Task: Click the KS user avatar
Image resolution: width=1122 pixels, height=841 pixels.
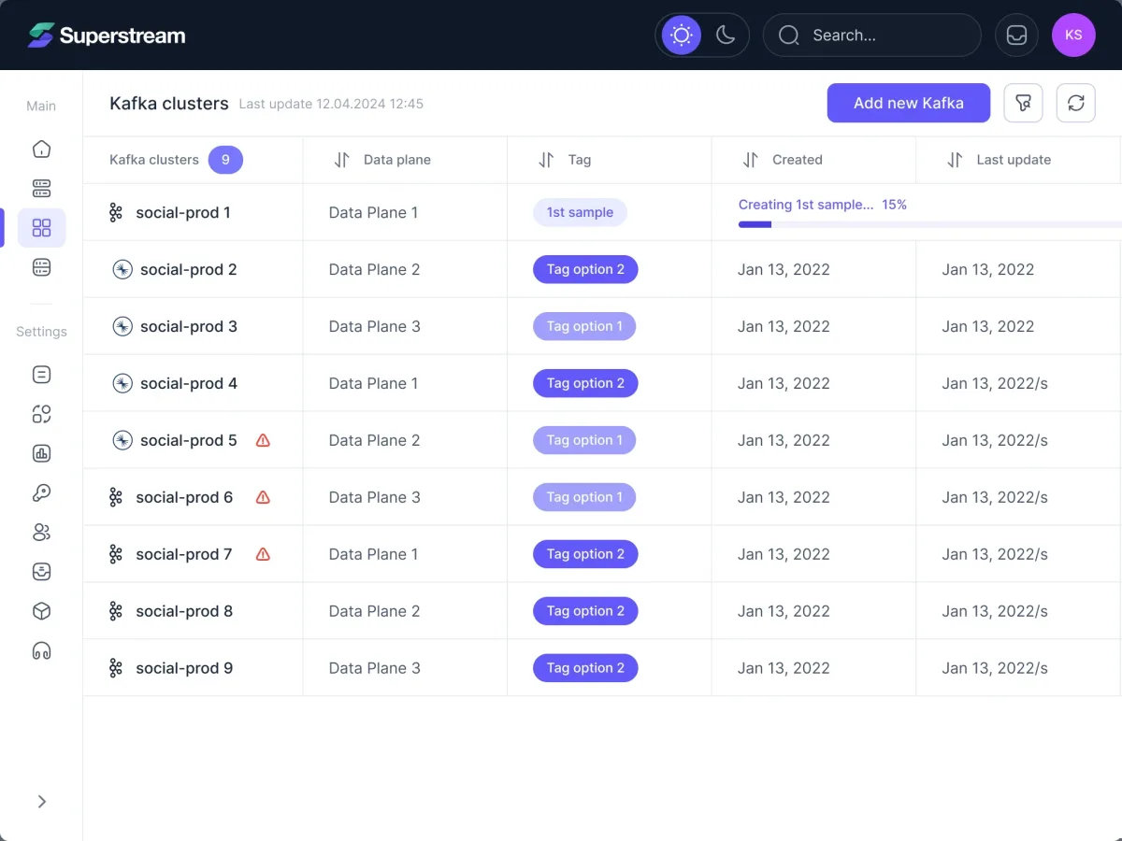Action: tap(1073, 36)
